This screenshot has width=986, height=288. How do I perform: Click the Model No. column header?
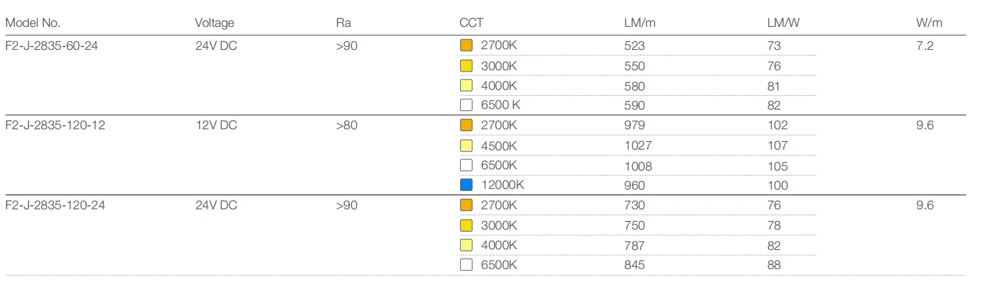tap(33, 23)
